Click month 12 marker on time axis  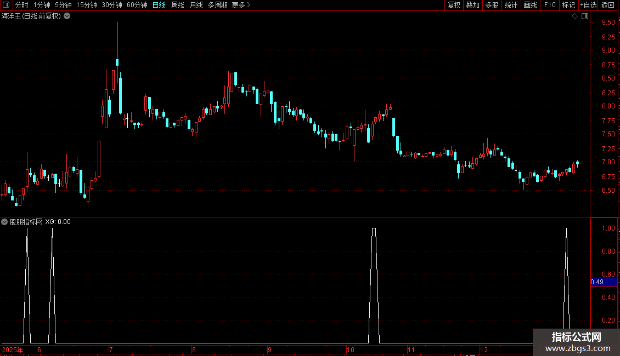(484, 349)
